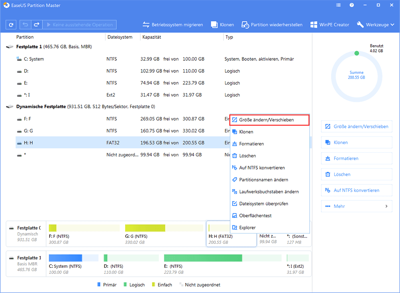Click the Betriebssystem migrieren icon
This screenshot has width=400, height=293.
click(x=146, y=25)
